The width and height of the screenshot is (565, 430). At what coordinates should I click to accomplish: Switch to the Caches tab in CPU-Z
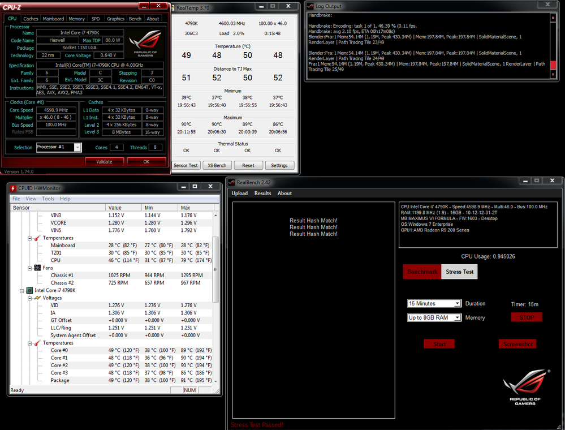(x=31, y=19)
